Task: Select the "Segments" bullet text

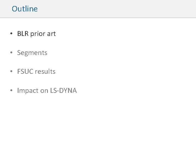Action: (x=32, y=53)
